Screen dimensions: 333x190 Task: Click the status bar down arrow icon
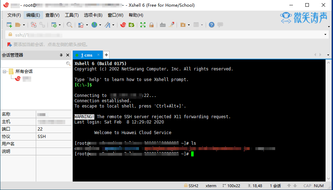coord(295,185)
